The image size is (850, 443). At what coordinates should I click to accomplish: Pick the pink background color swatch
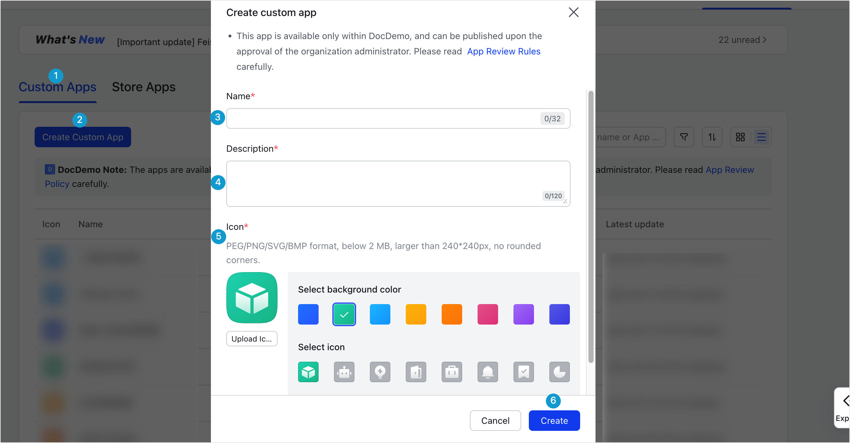point(488,314)
